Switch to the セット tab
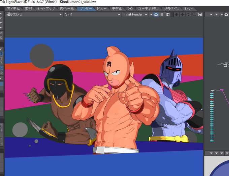The image size is (229, 176). 189,9
